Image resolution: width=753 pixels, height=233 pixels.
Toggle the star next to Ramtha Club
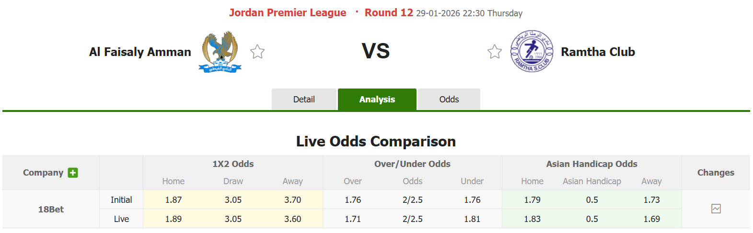pyautogui.click(x=495, y=52)
